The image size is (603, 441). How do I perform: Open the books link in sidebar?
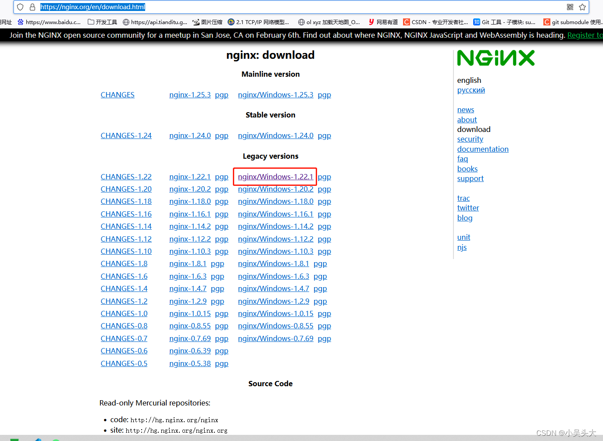pyautogui.click(x=467, y=169)
